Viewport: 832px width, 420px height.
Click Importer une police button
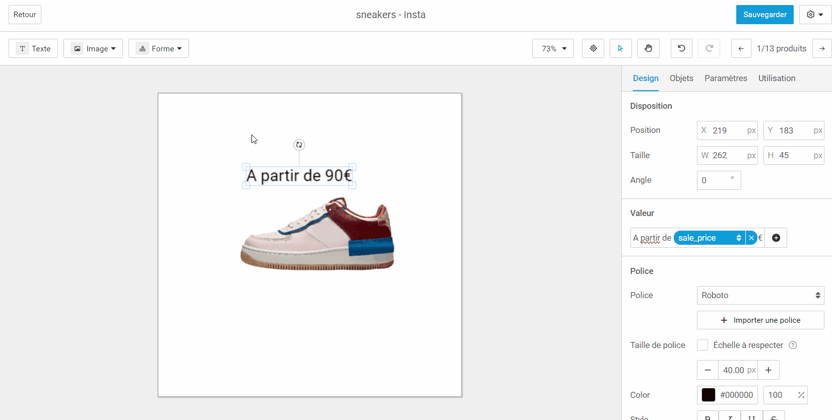(x=760, y=320)
